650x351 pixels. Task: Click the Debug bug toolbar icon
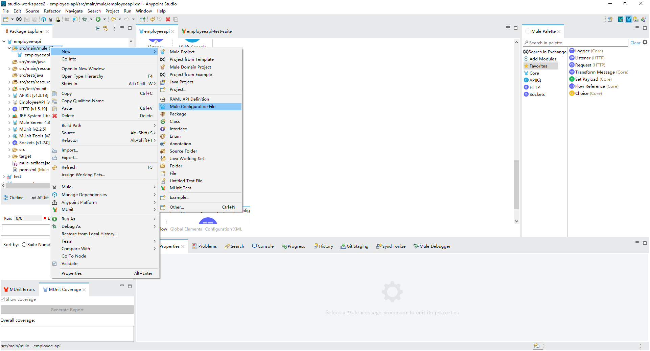tap(85, 20)
